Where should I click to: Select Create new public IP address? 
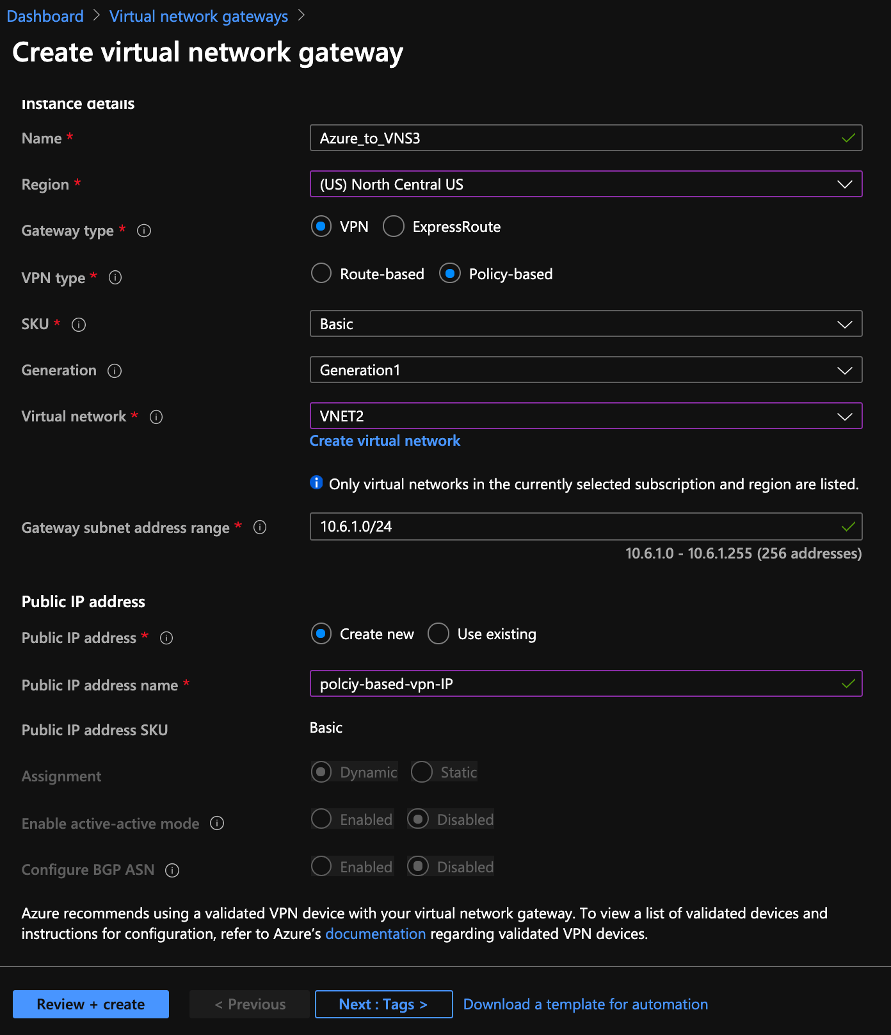tap(321, 633)
